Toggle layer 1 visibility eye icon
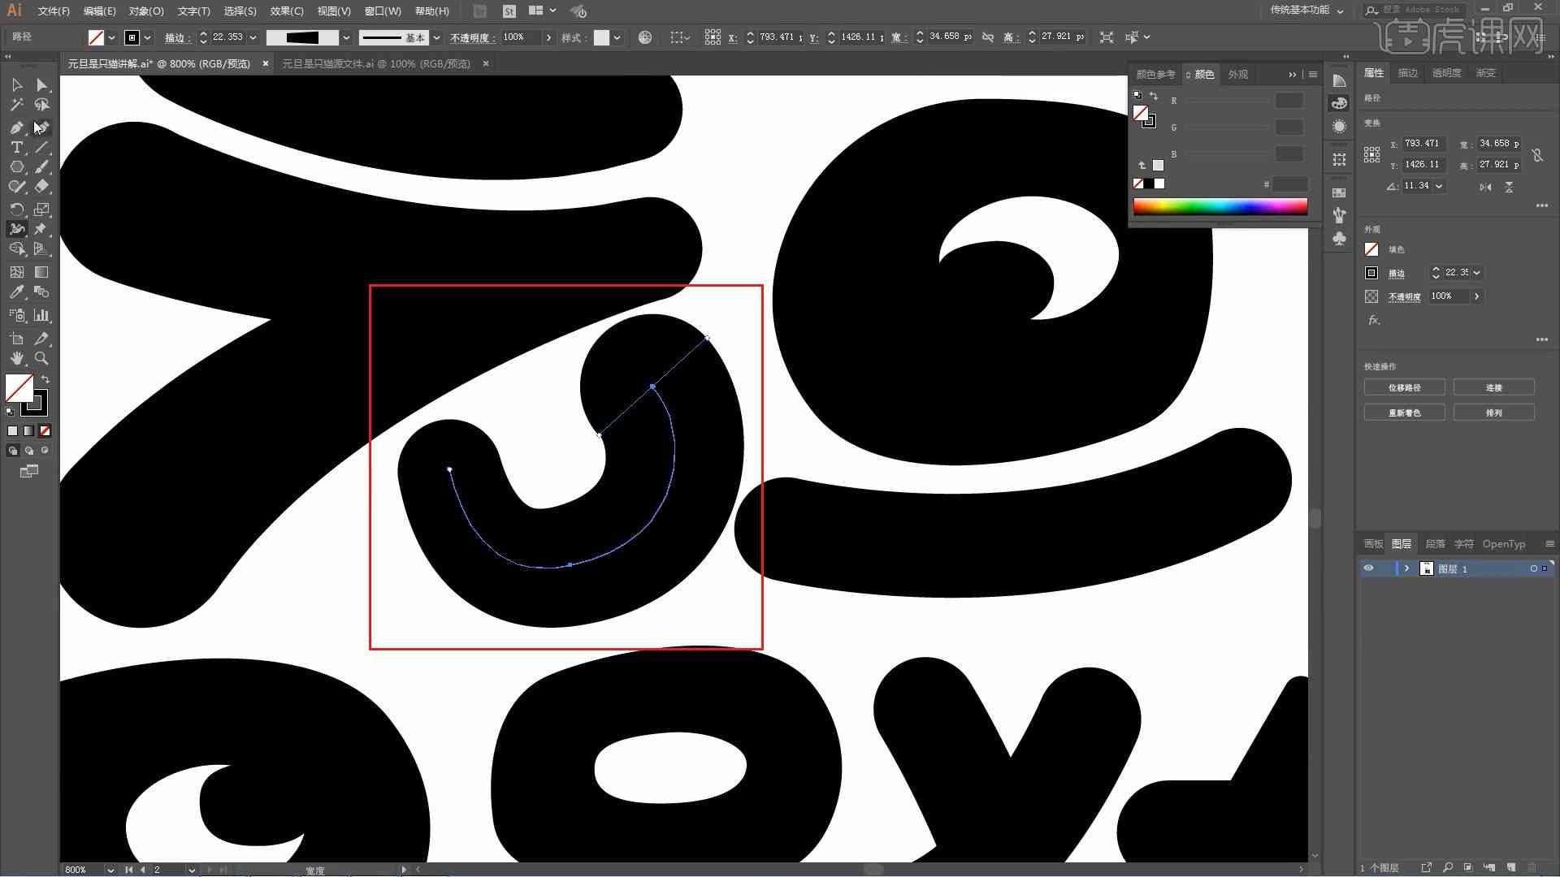The width and height of the screenshot is (1560, 877). pos(1369,568)
